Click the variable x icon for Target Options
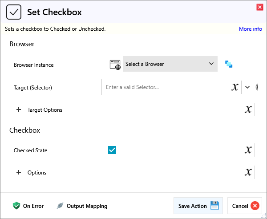This screenshot has width=267, height=219. click(248, 109)
